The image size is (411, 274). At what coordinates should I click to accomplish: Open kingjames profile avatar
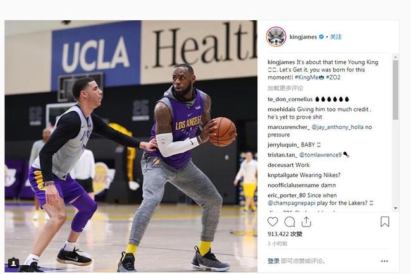coord(276,37)
